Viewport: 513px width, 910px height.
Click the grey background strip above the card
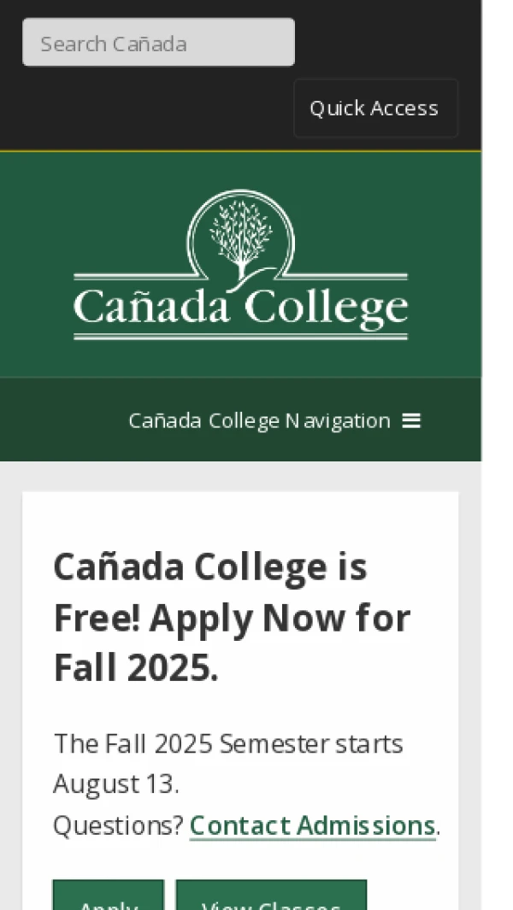point(240,477)
